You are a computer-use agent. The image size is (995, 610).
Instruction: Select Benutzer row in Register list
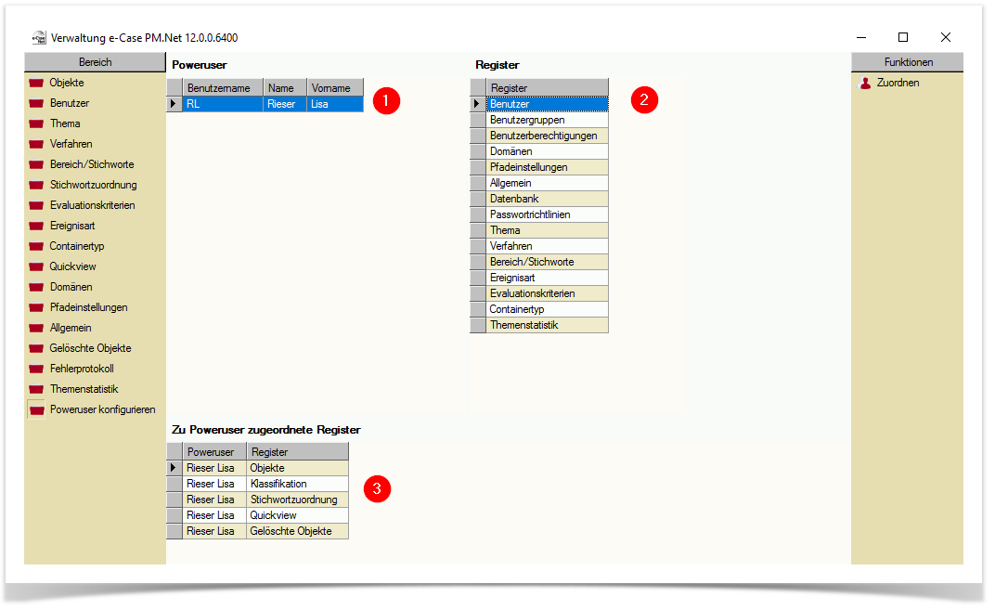(547, 103)
